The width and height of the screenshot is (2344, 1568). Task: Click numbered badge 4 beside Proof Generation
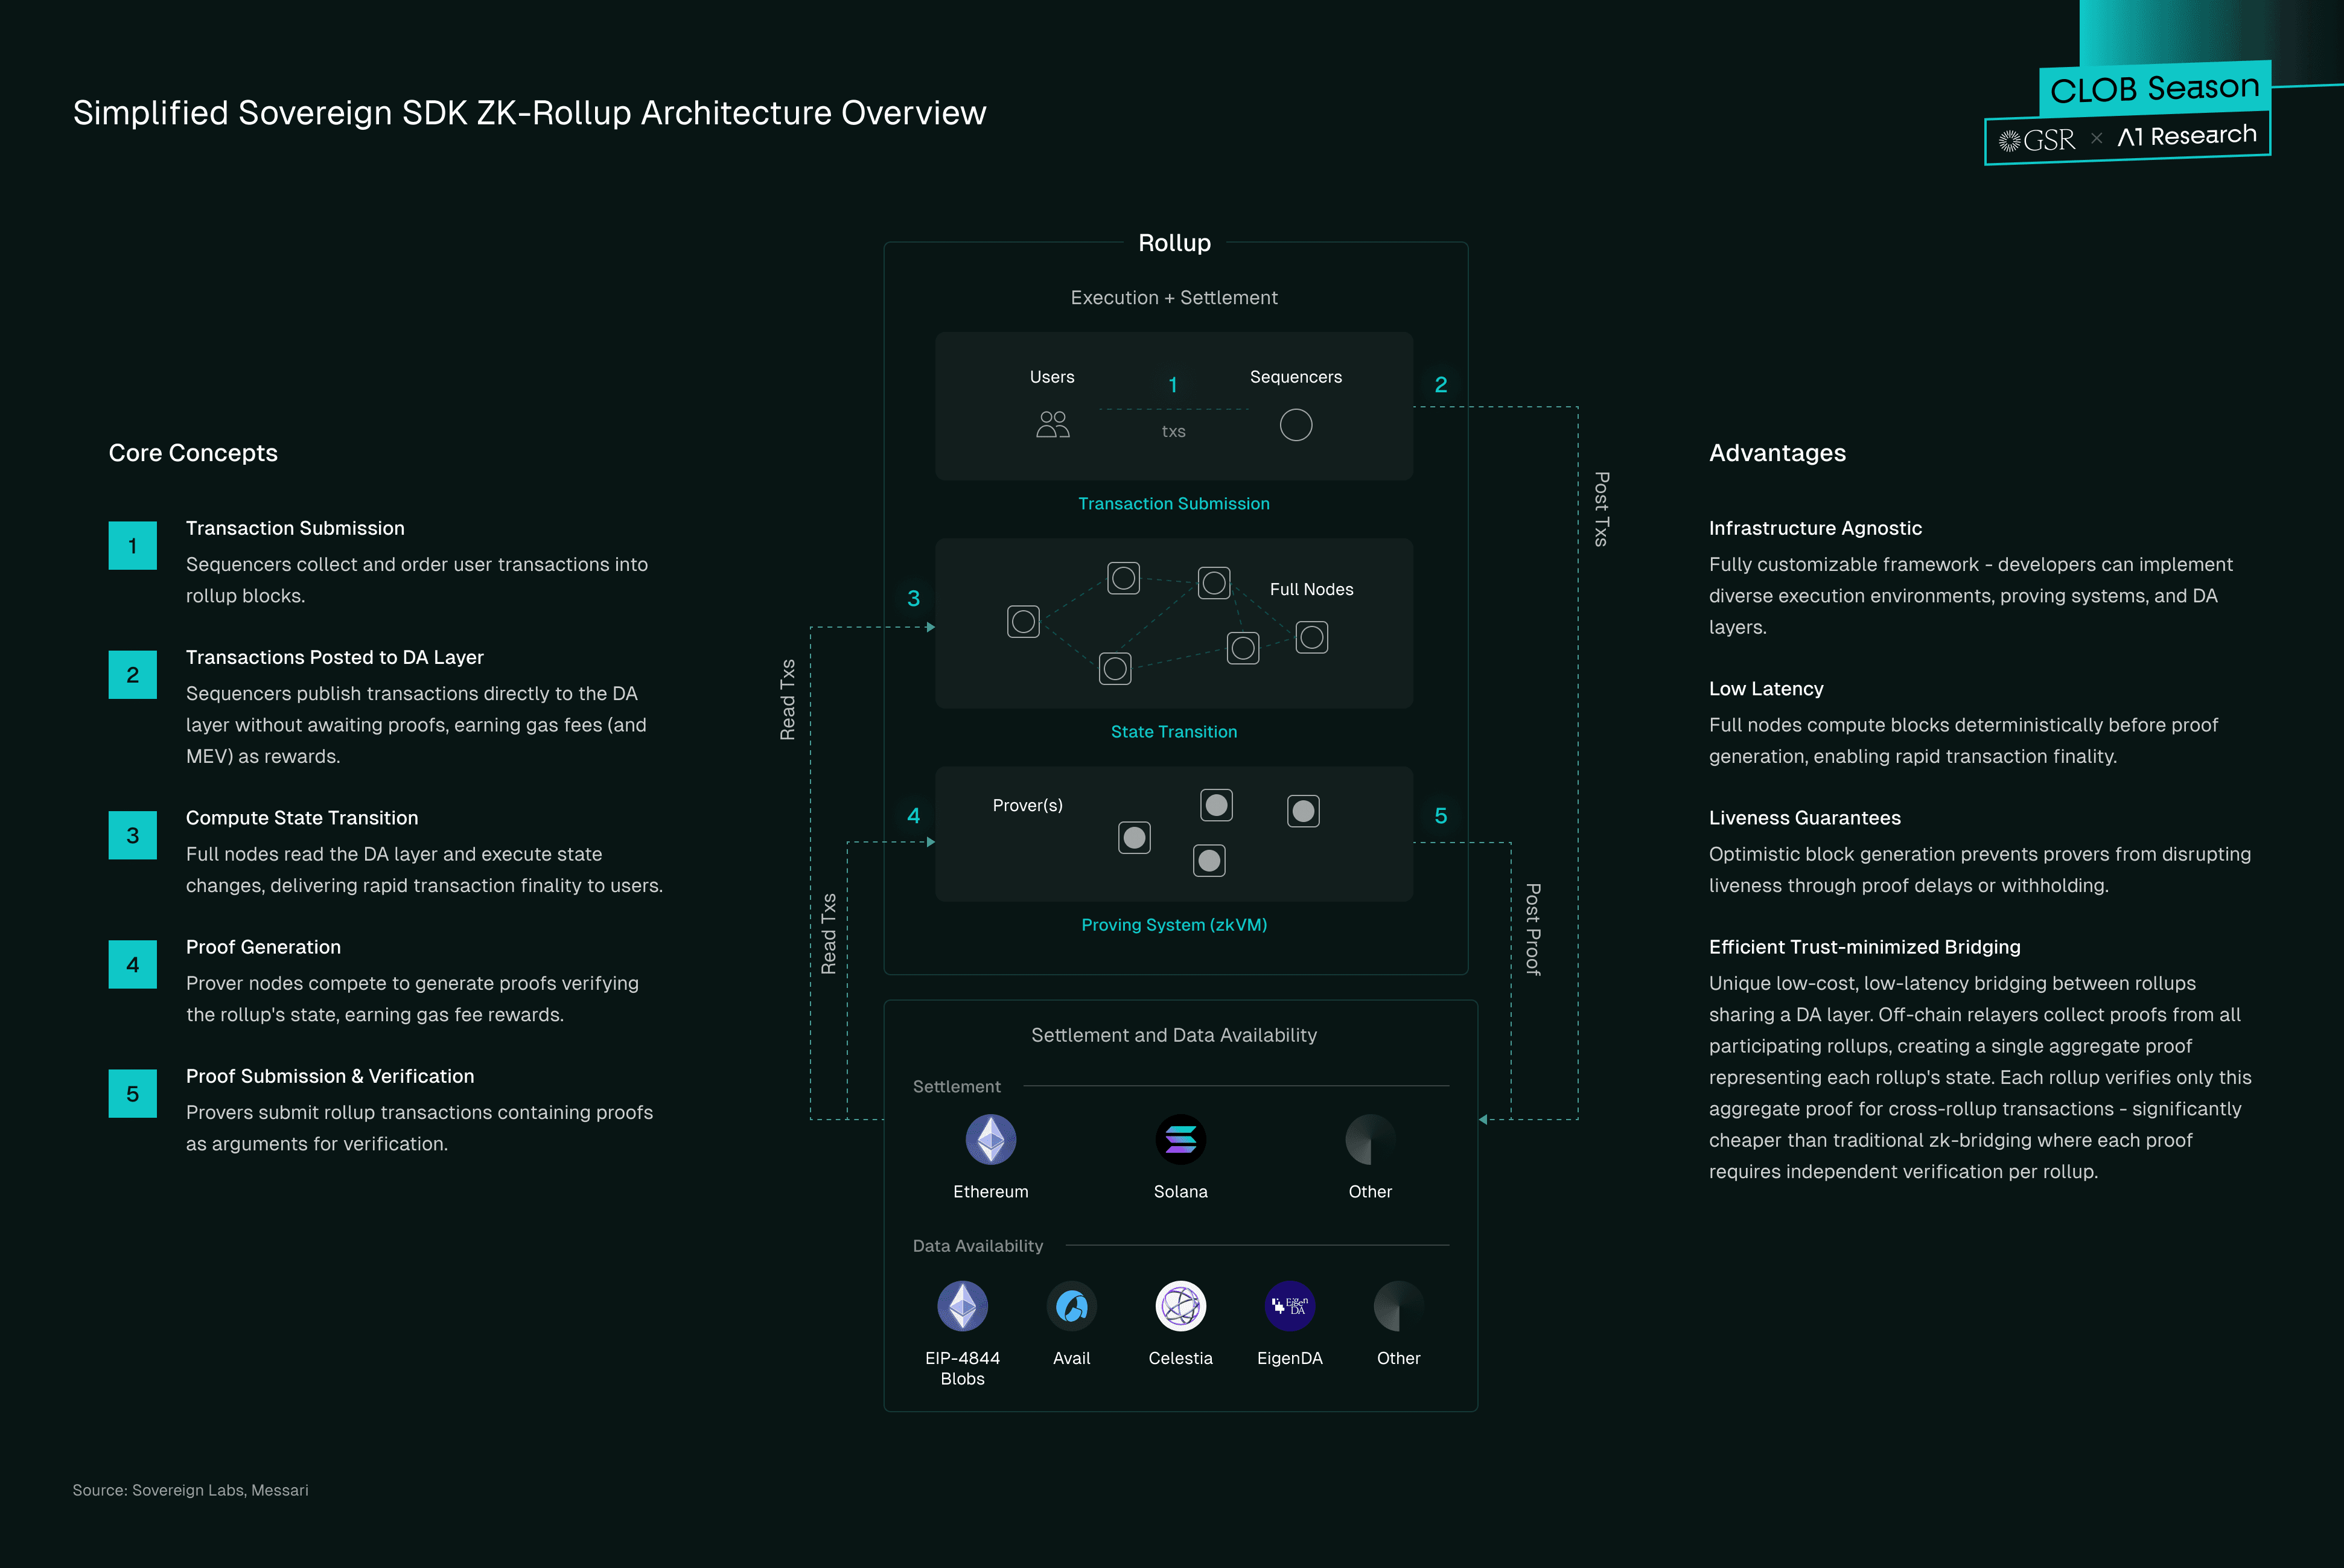[x=133, y=964]
